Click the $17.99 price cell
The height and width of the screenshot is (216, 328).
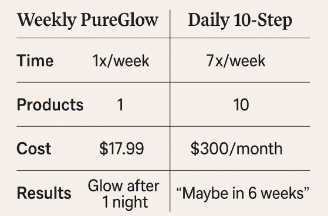[x=121, y=148]
